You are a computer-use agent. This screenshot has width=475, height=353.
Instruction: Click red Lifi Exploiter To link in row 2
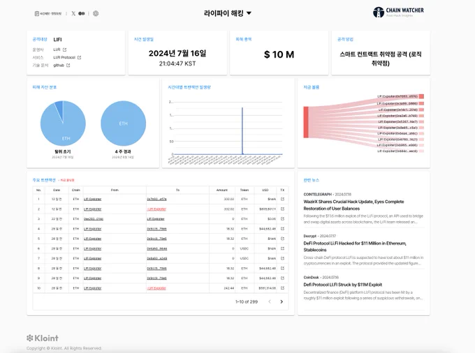pyautogui.click(x=156, y=209)
